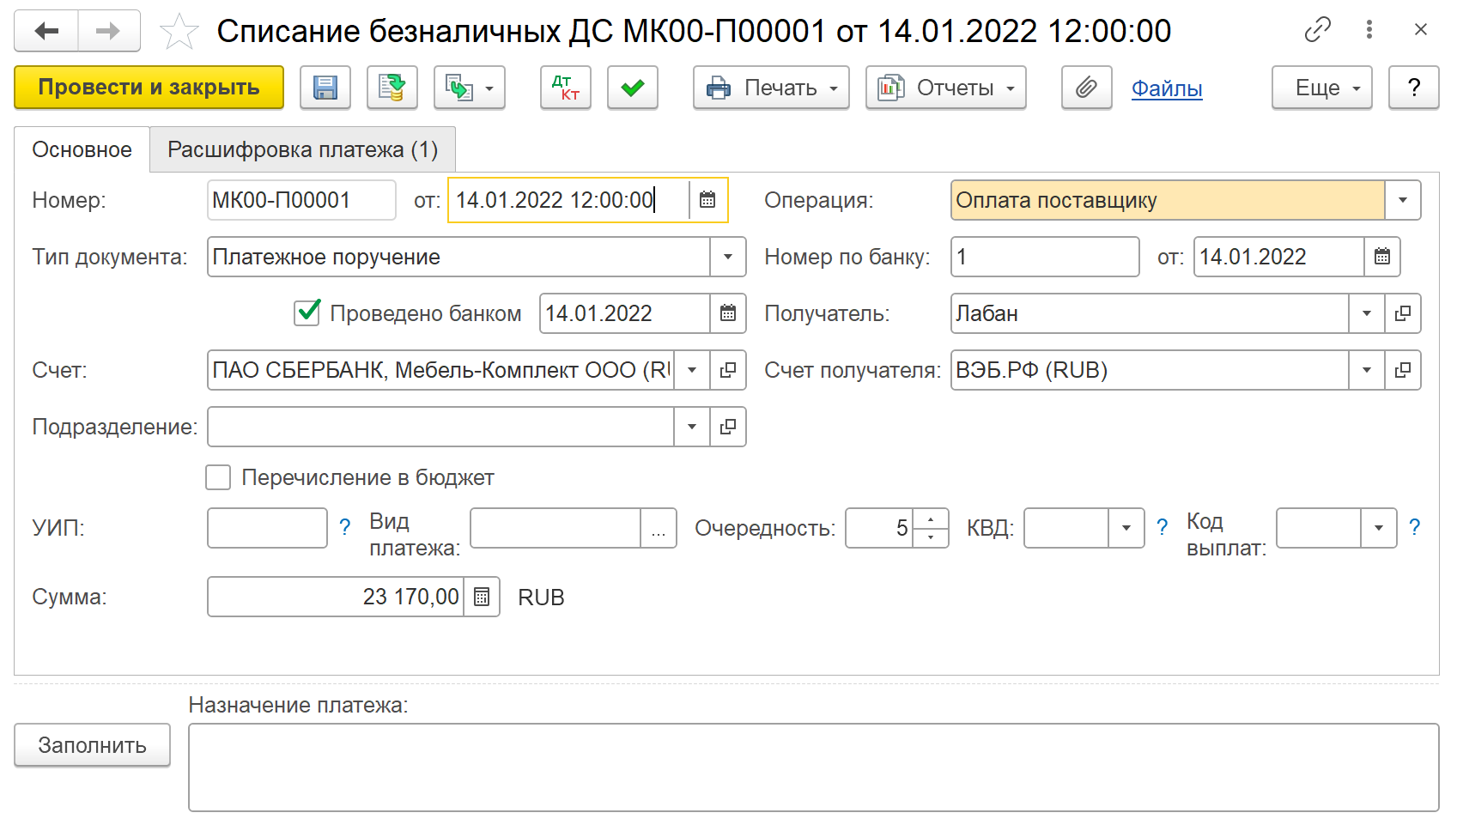Select the Основное tab
1457x825 pixels.
click(x=82, y=149)
